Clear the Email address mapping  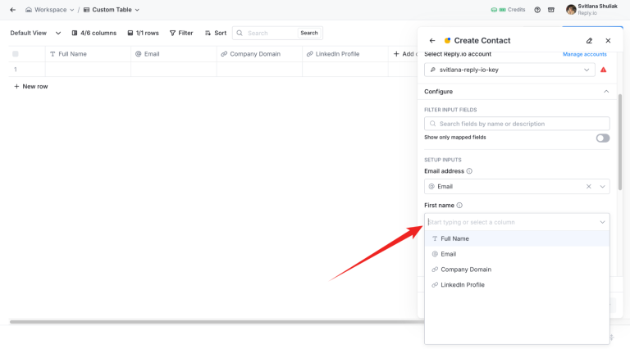[x=589, y=187]
